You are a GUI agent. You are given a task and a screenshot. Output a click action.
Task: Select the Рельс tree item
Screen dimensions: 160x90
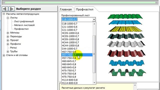[13, 48]
